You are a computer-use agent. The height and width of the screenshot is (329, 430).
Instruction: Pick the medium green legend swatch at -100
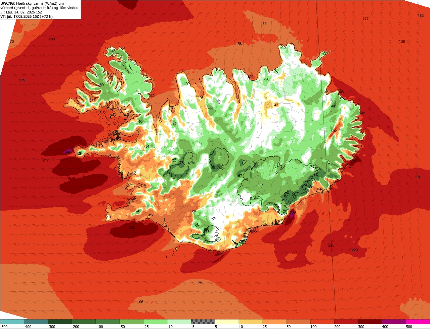point(107,322)
